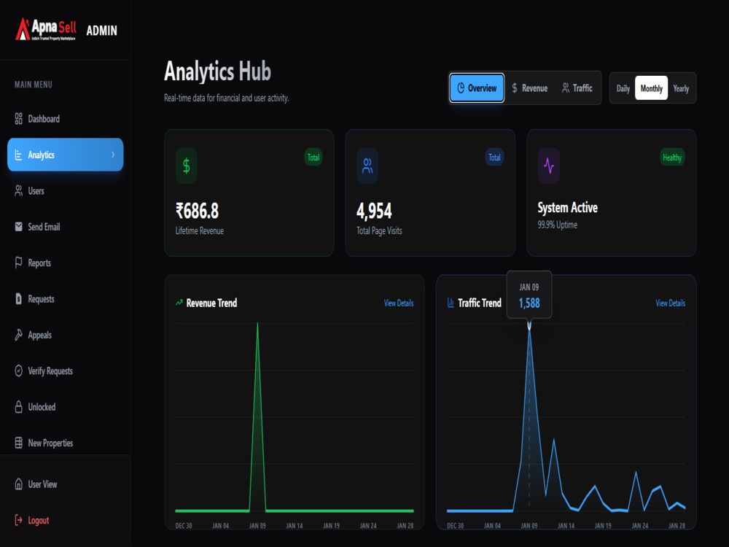The image size is (729, 547).
Task: Click the Traffic Trend bar chart icon
Action: (x=451, y=303)
